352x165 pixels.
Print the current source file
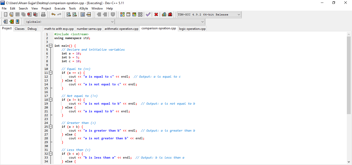pyautogui.click(x=43, y=14)
